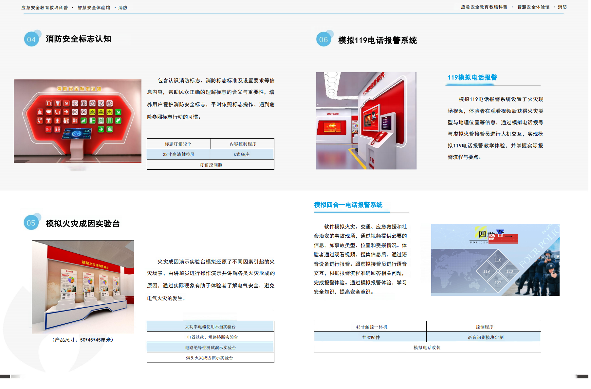This screenshot has width=591, height=389.
Task: Select the 模拟火灾成因实验台 section heading
Action: 83,224
